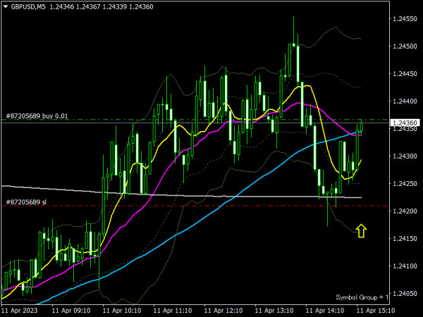Click the 1.24400 price scale label
The image size is (423, 317).
(405, 101)
